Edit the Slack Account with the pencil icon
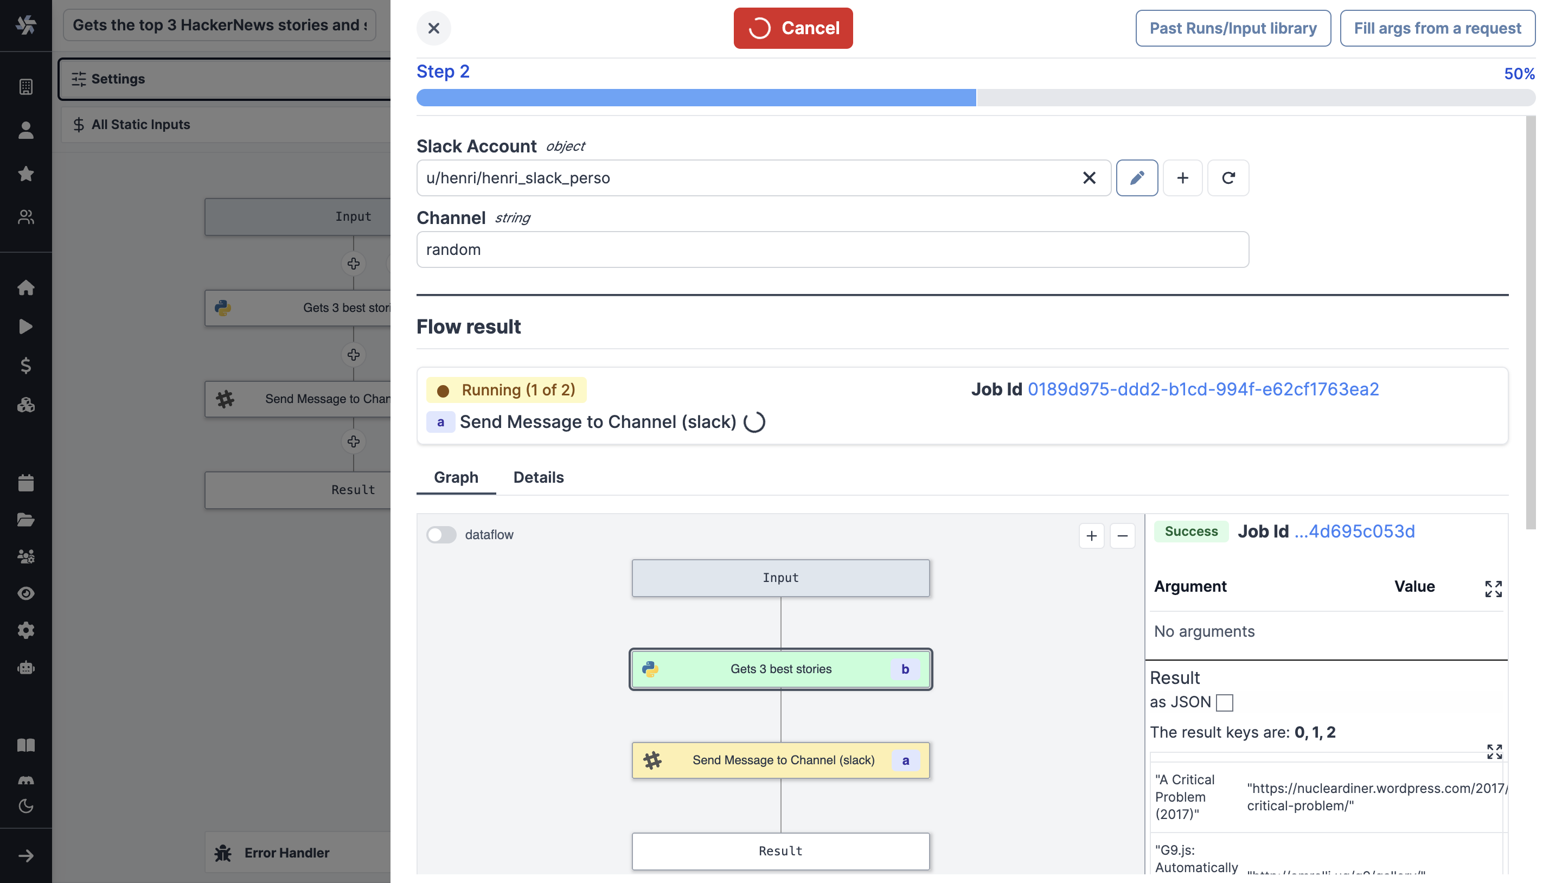This screenshot has height=883, width=1562. tap(1137, 178)
